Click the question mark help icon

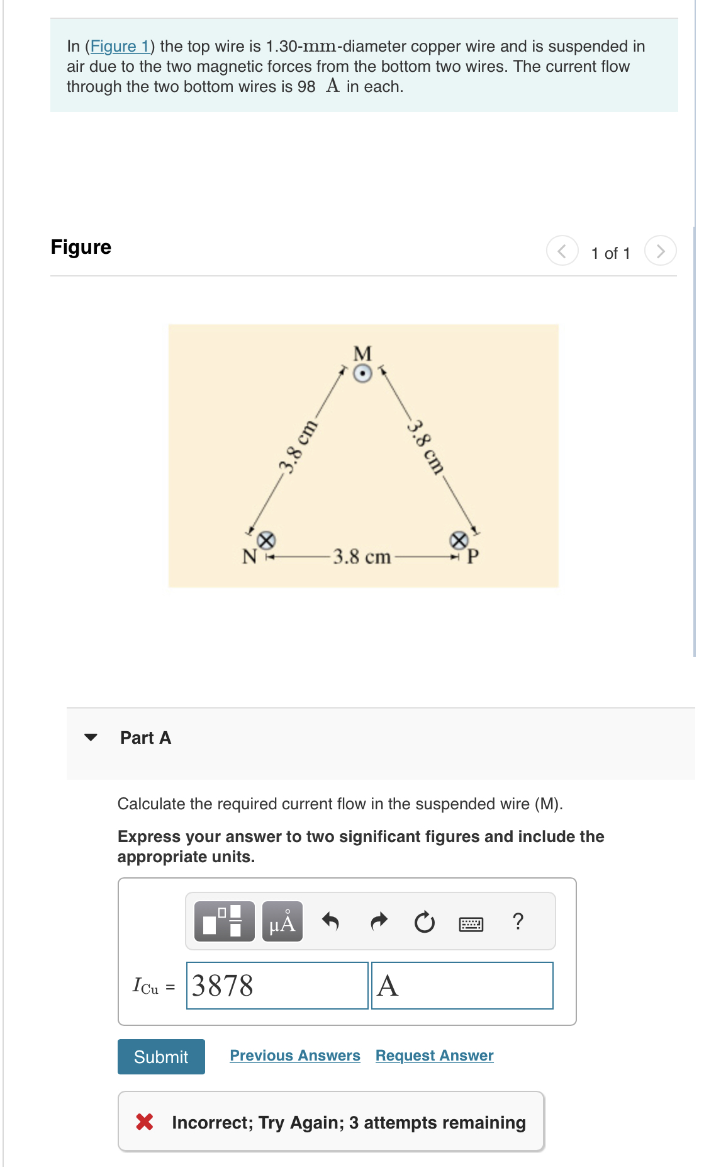coord(518,921)
